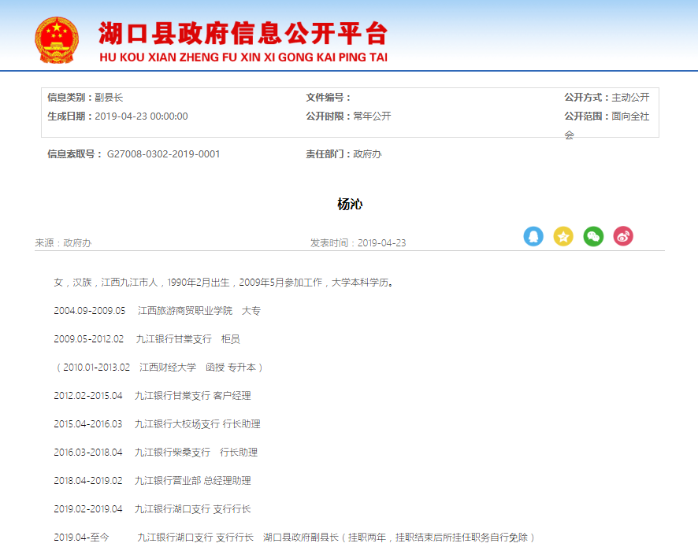Click the biography intro line 女，汉族
The width and height of the screenshot is (698, 558).
tap(224, 283)
